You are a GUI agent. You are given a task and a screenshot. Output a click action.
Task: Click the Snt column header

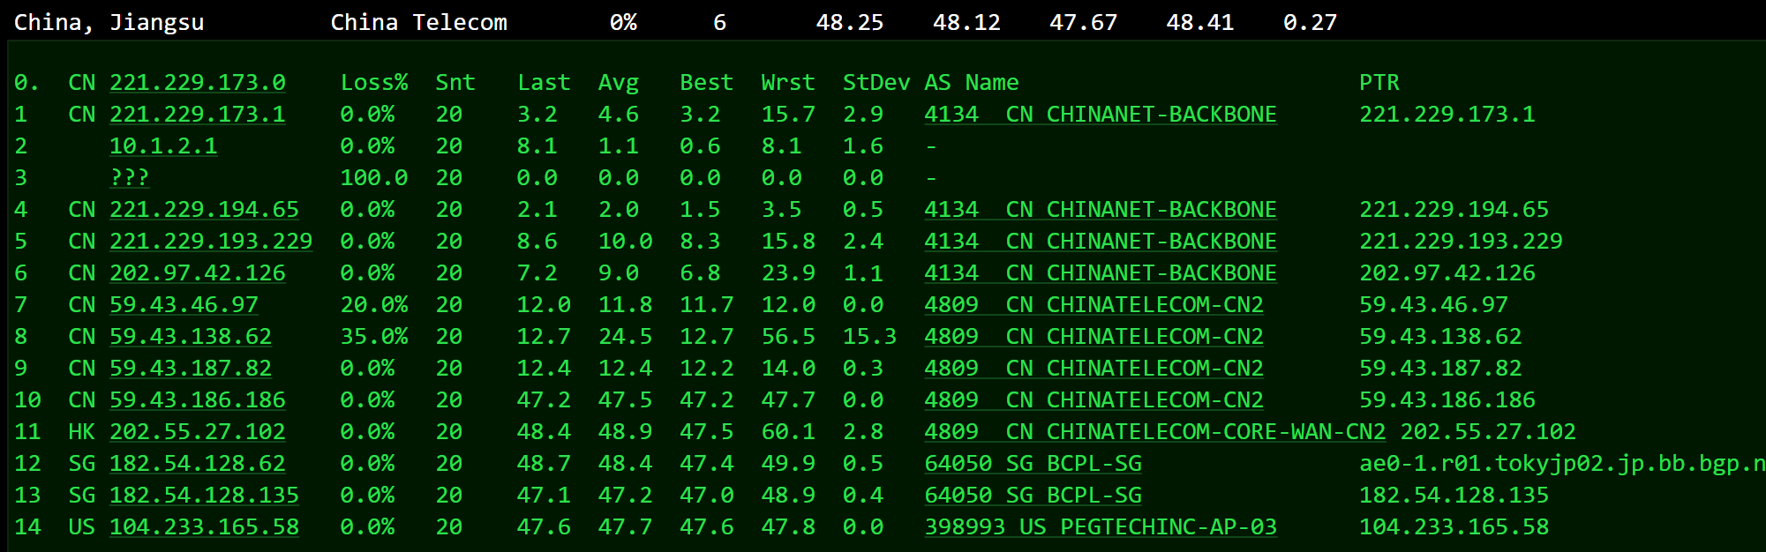pos(455,83)
